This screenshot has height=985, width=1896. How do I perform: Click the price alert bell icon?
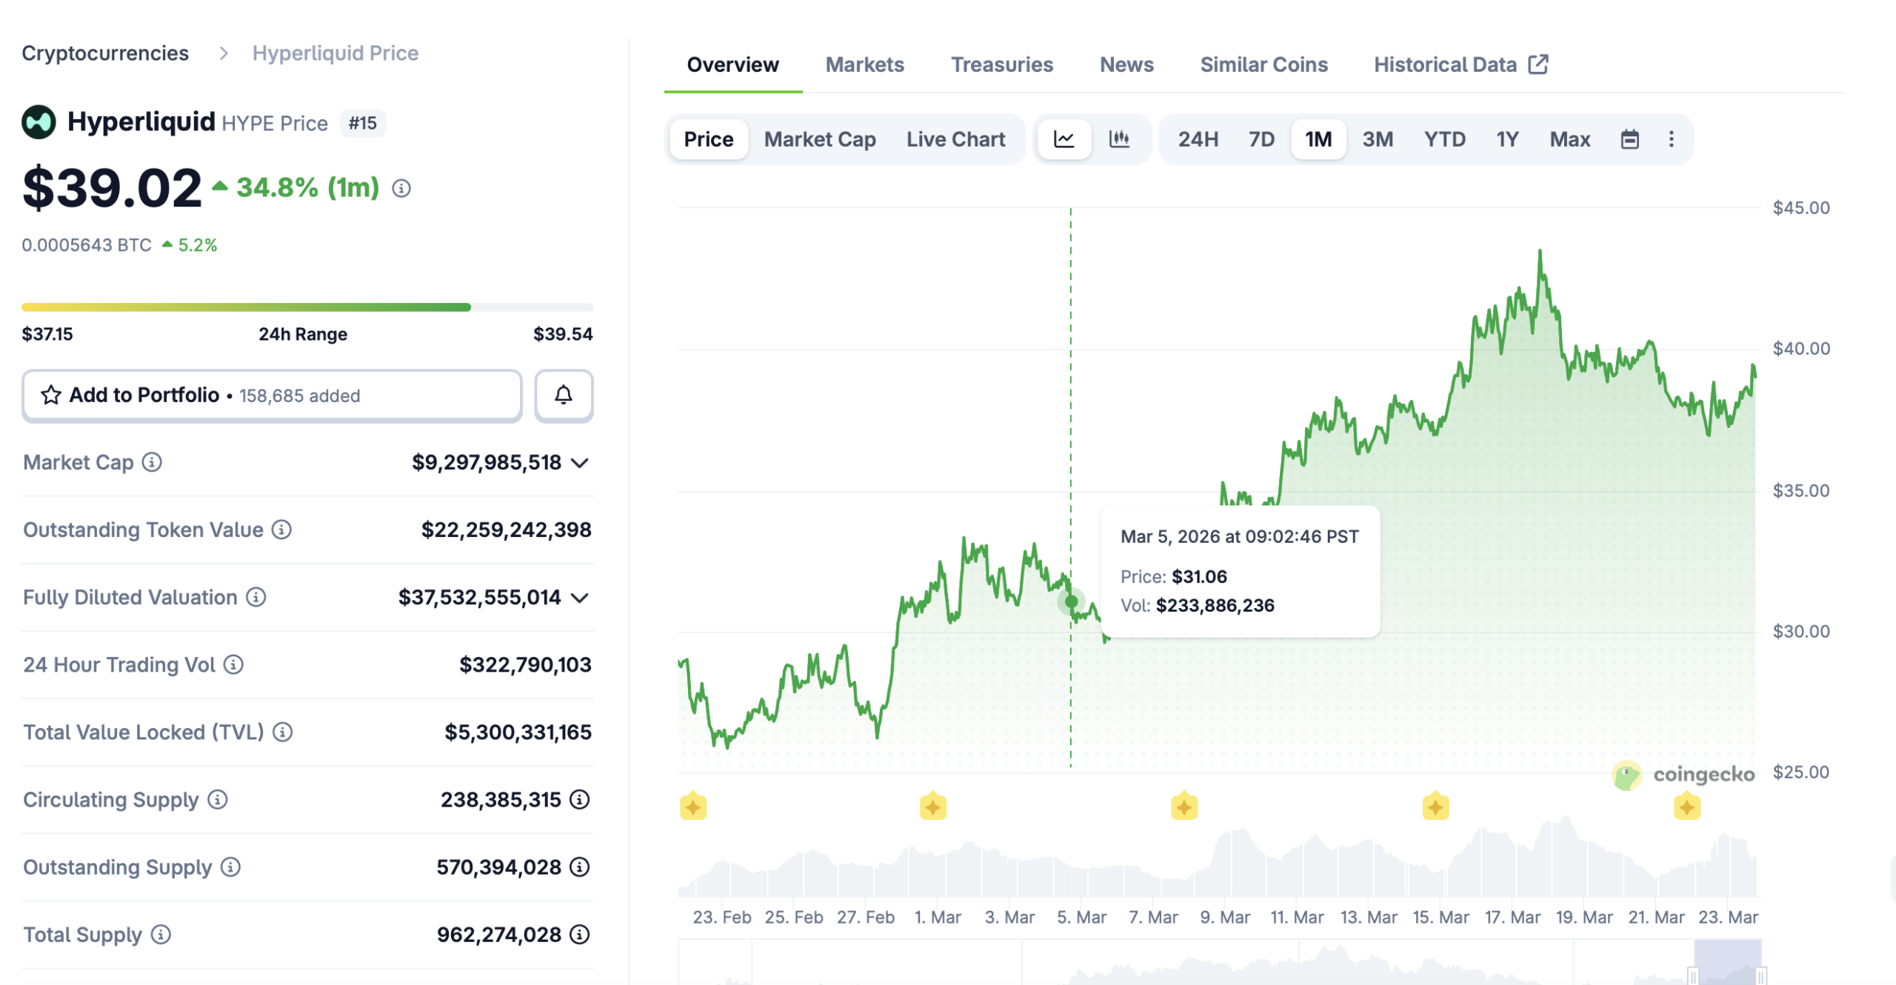tap(563, 395)
